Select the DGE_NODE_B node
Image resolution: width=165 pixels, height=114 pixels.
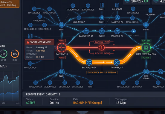tap(78, 83)
